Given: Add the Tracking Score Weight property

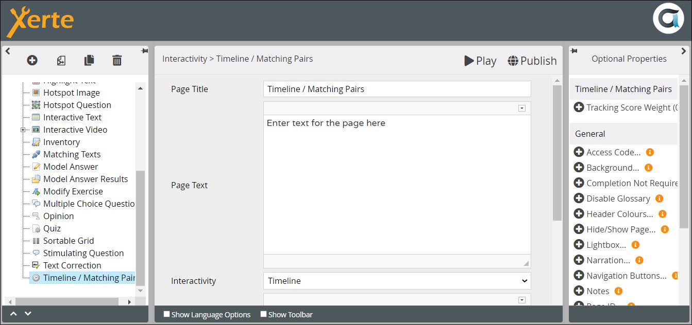Looking at the screenshot, I should click(579, 107).
